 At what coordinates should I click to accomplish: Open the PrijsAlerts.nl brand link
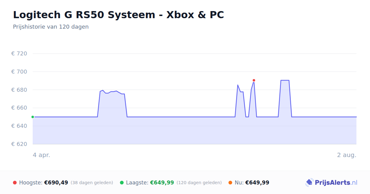coord(331,183)
